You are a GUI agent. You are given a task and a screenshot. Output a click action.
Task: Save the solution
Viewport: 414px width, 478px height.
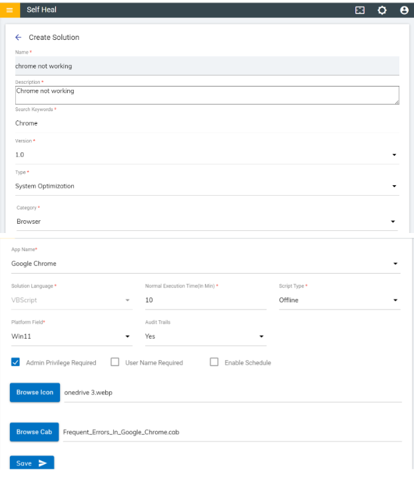[x=31, y=463]
